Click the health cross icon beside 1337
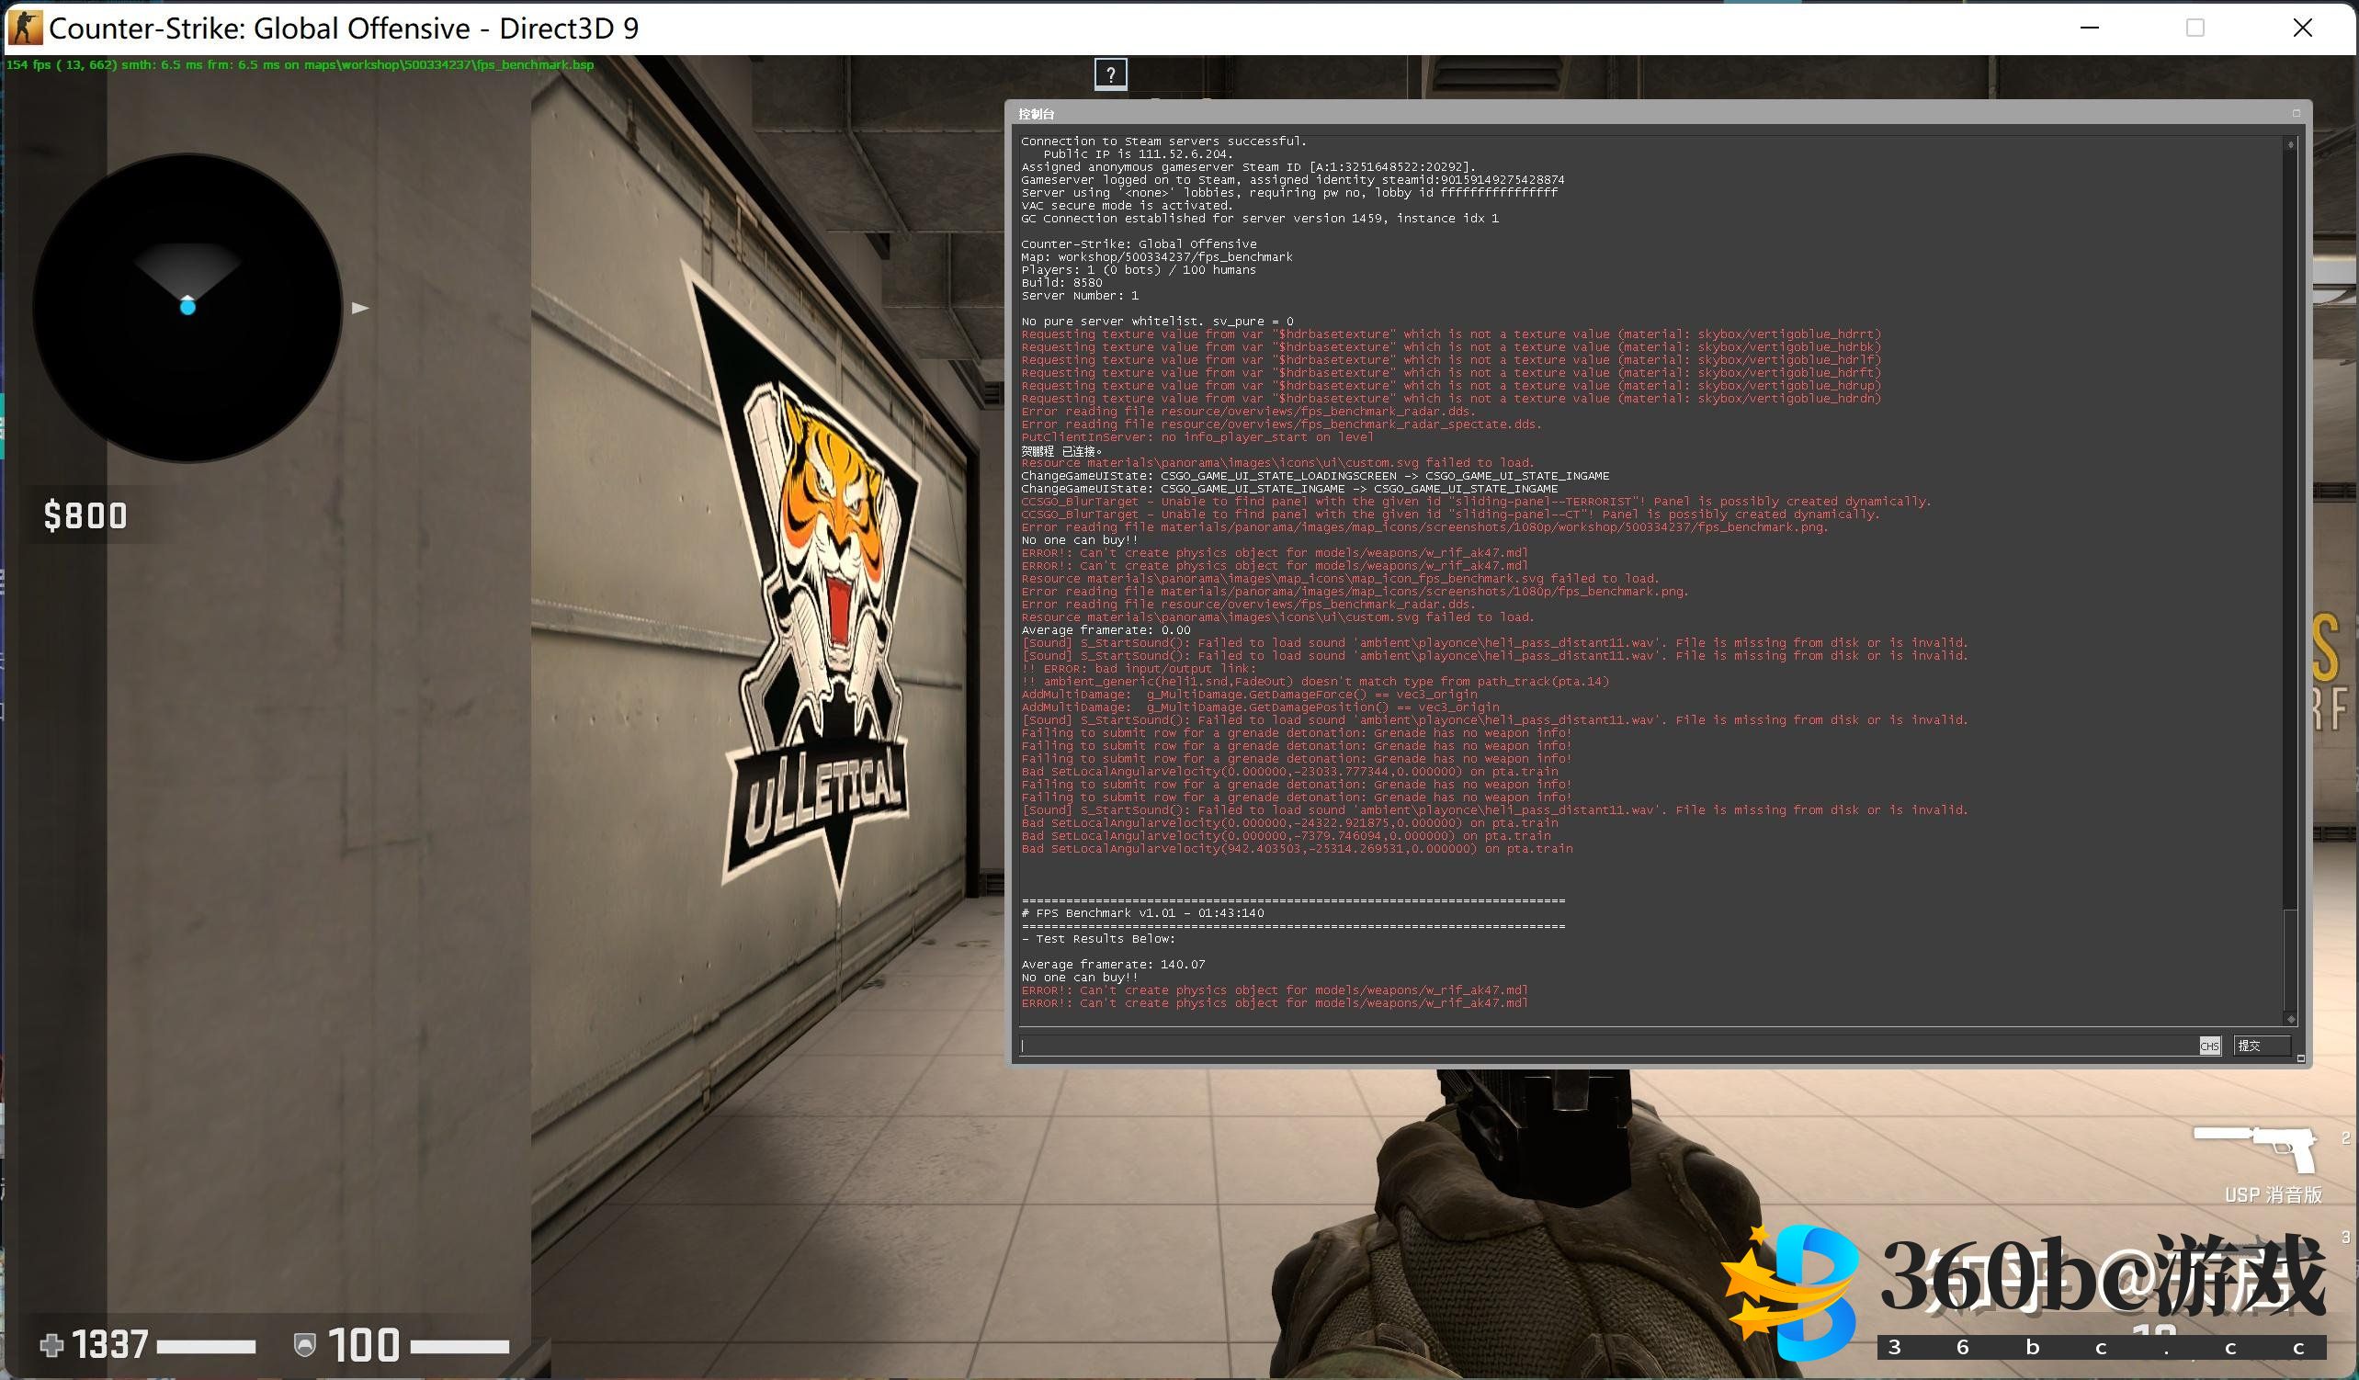The height and width of the screenshot is (1380, 2359). (51, 1345)
